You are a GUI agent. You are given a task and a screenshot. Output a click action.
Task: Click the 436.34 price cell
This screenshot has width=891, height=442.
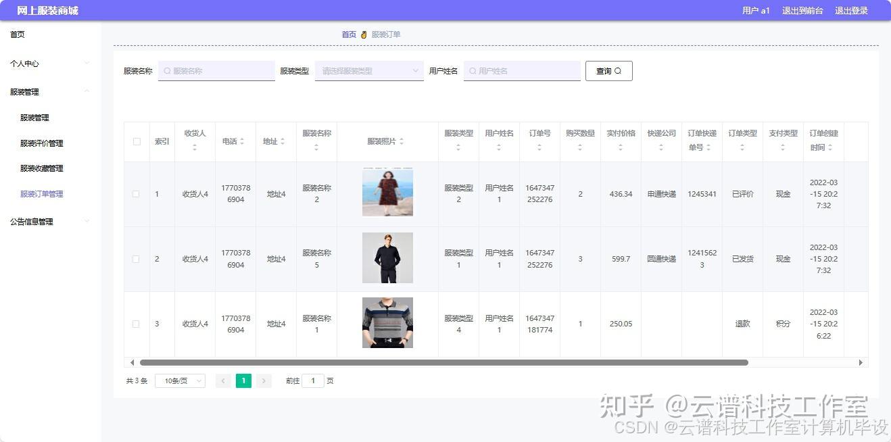pos(621,194)
